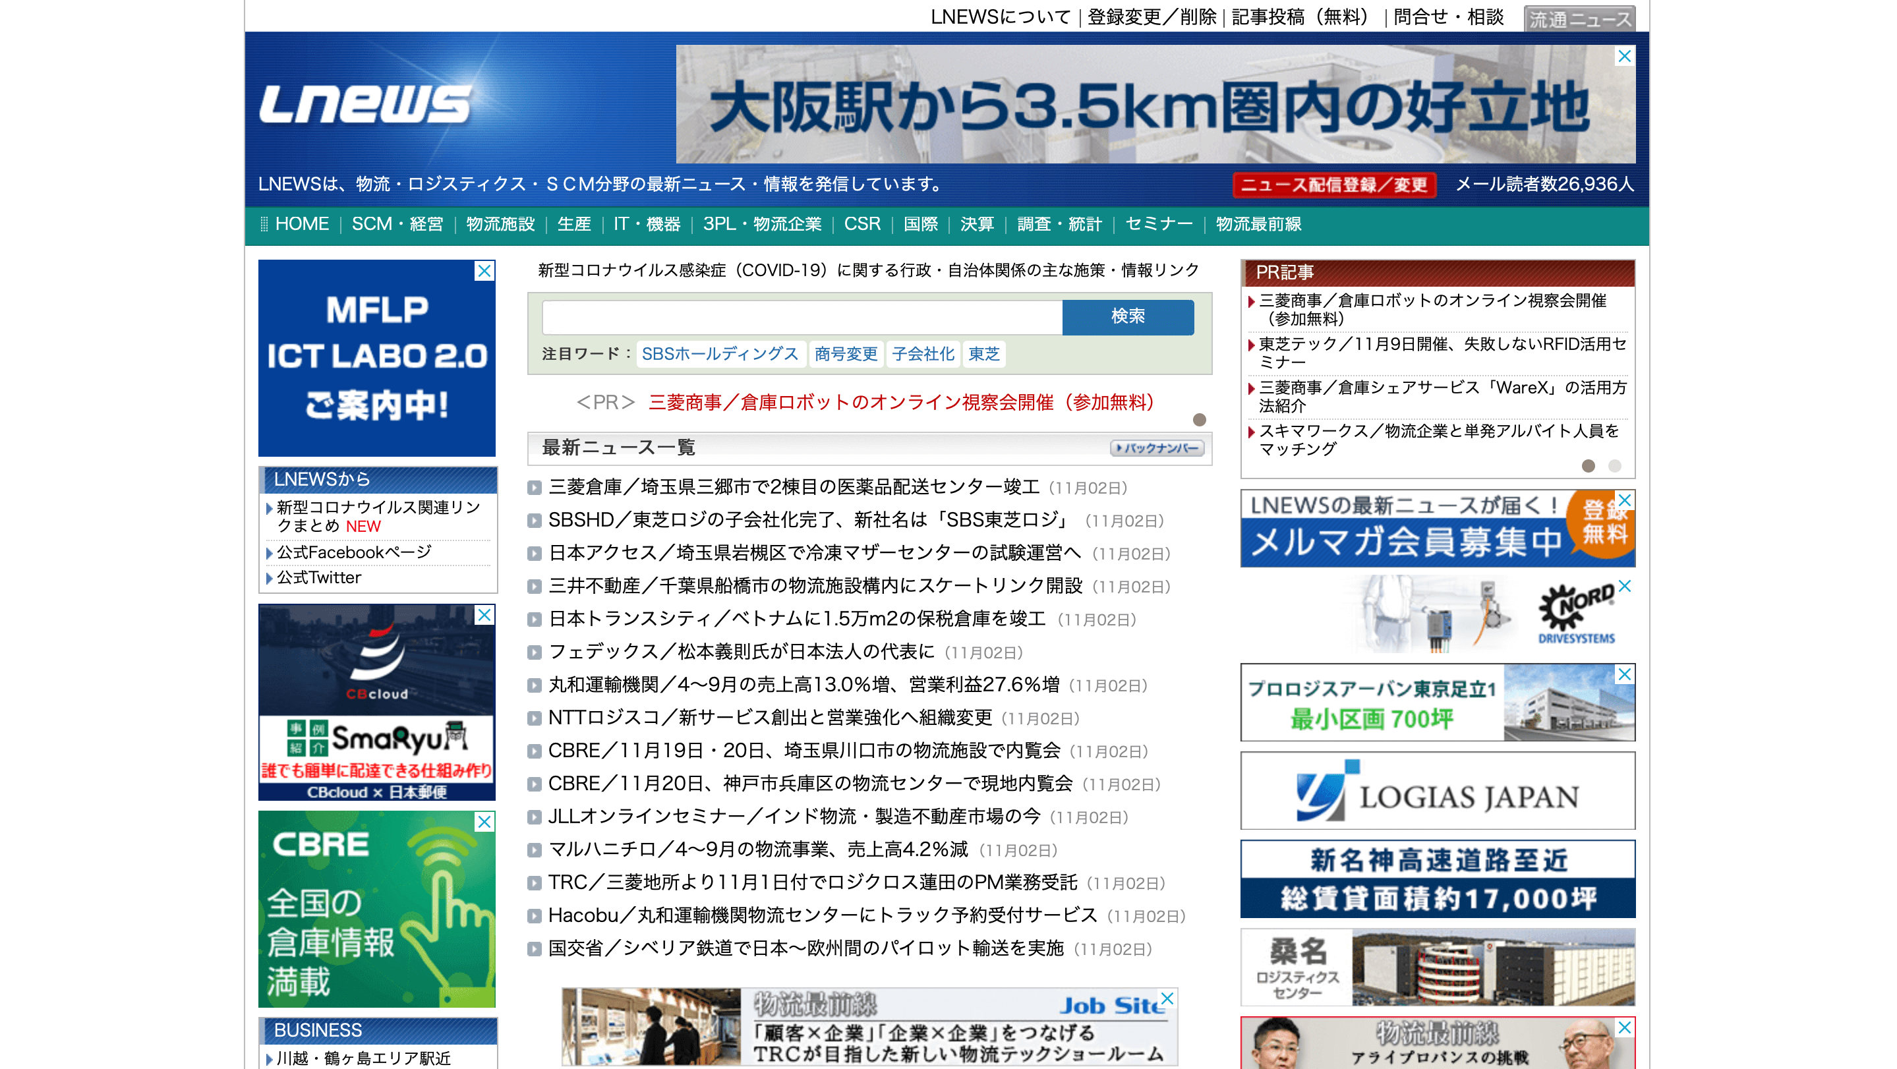Close the NORD Drivesystems ad
The width and height of the screenshot is (1897, 1069).
tap(1624, 586)
